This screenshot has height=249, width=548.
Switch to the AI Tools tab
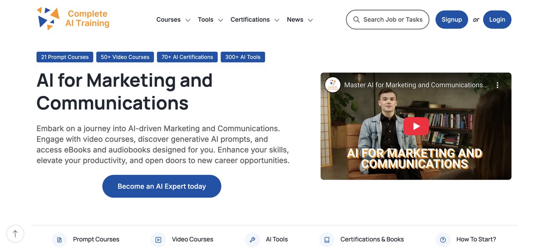(x=266, y=240)
